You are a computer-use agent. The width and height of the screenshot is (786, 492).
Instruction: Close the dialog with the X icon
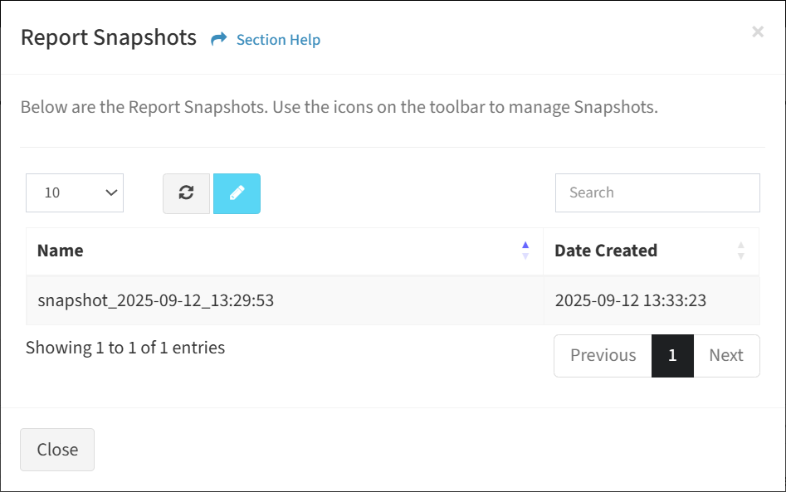[x=758, y=32]
